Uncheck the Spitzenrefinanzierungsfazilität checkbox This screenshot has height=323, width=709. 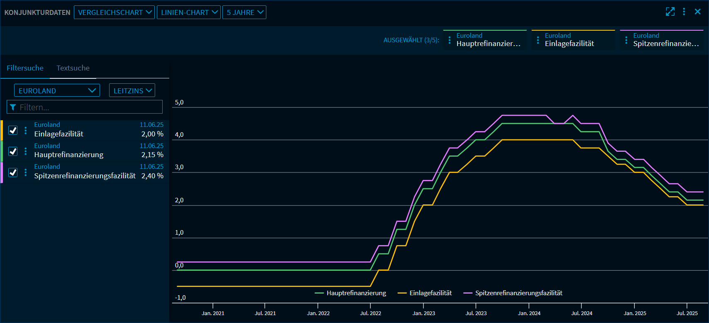click(x=13, y=172)
